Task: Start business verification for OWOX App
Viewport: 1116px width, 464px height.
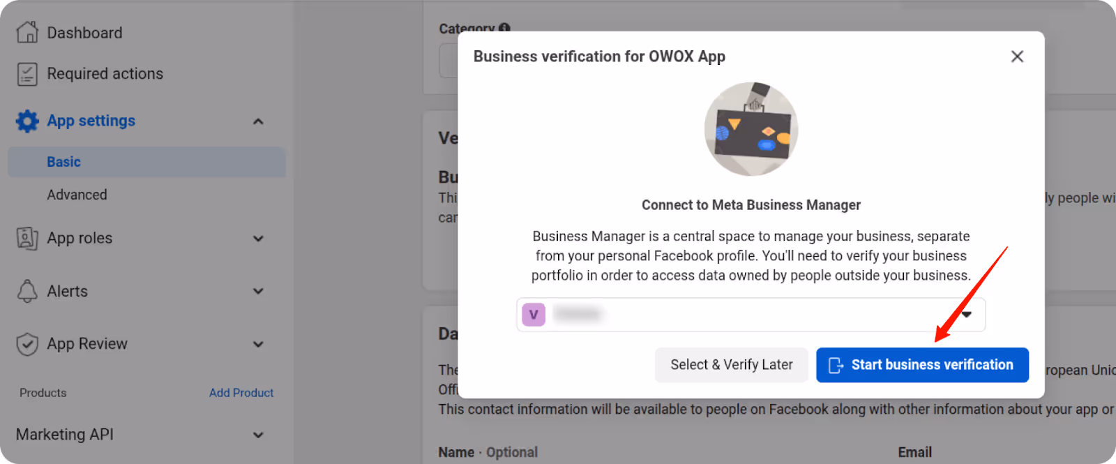Action: [x=922, y=364]
